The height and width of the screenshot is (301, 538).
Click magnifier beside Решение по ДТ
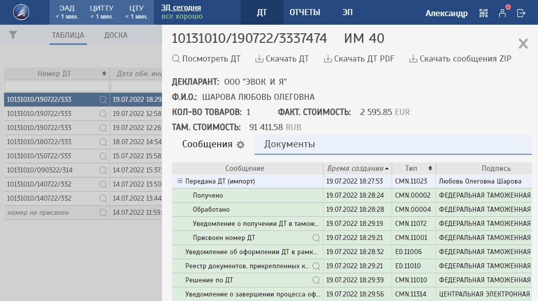click(x=316, y=280)
